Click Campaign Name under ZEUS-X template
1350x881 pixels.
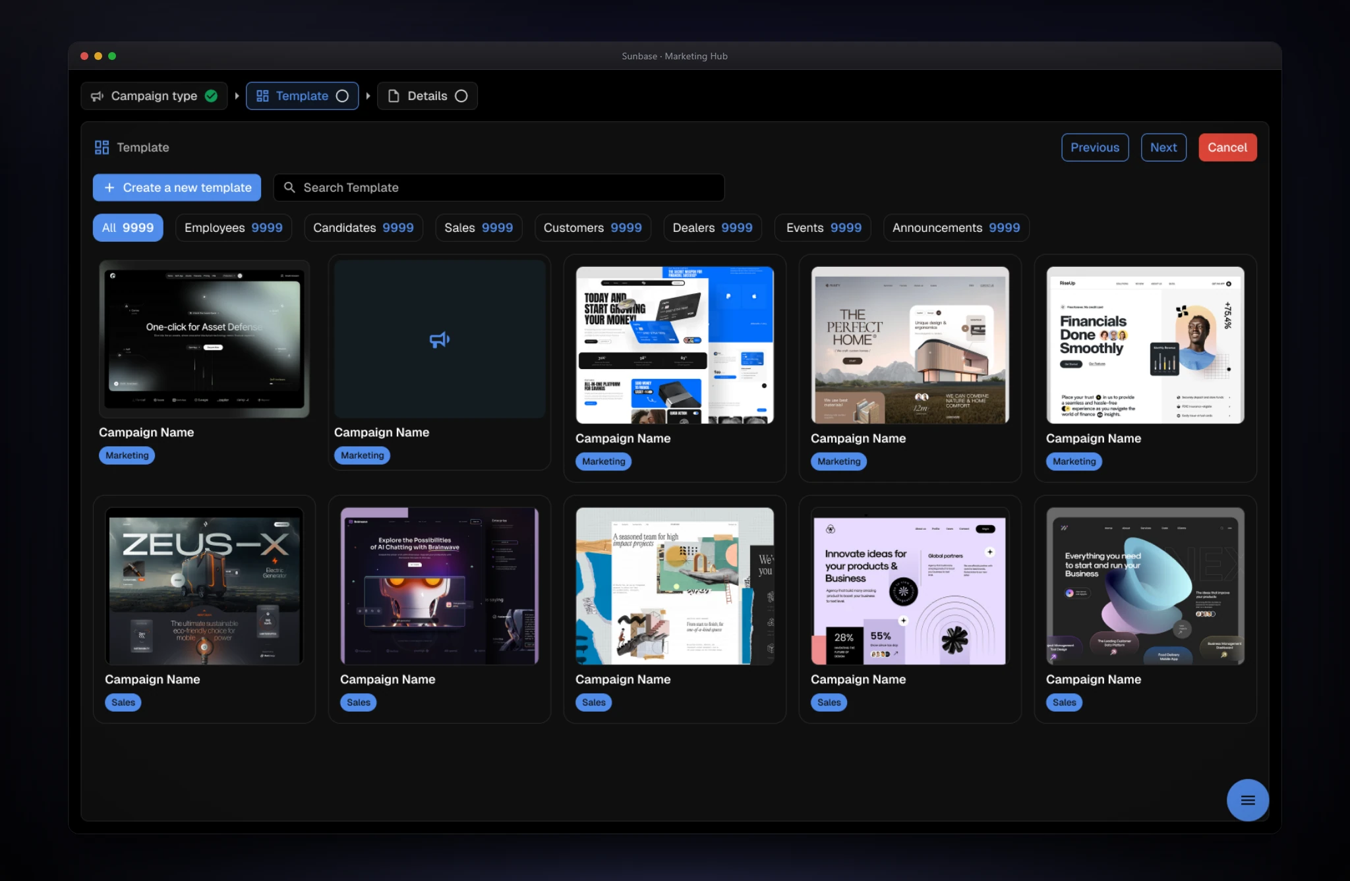[x=152, y=679]
